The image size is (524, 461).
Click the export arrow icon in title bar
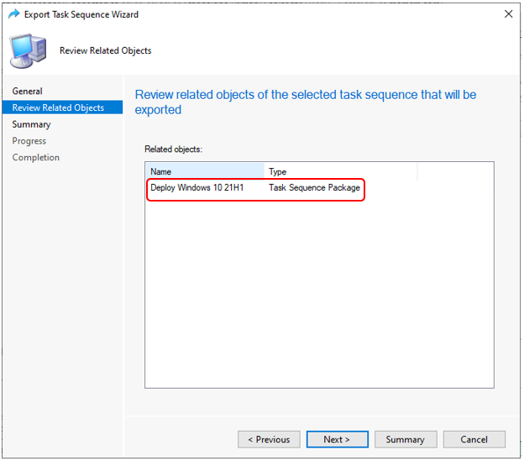[13, 14]
